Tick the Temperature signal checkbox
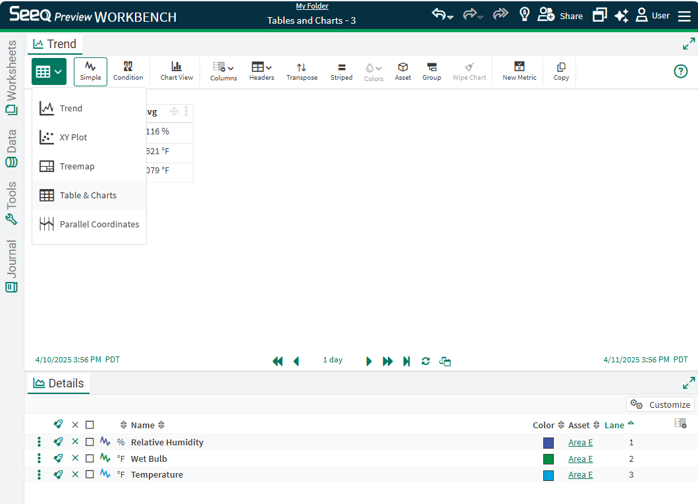The width and height of the screenshot is (698, 504). coord(90,474)
